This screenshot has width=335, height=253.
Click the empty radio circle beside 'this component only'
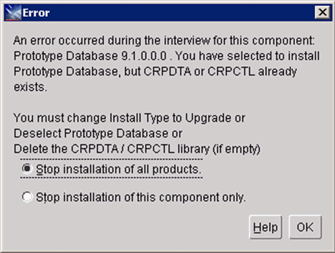coord(27,197)
